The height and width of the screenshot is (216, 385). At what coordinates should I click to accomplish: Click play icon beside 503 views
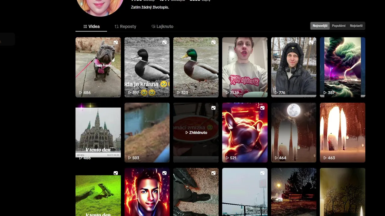point(129,158)
